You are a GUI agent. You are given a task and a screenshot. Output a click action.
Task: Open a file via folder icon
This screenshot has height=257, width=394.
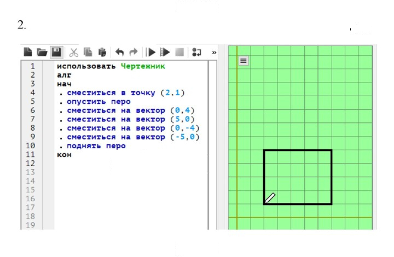42,52
